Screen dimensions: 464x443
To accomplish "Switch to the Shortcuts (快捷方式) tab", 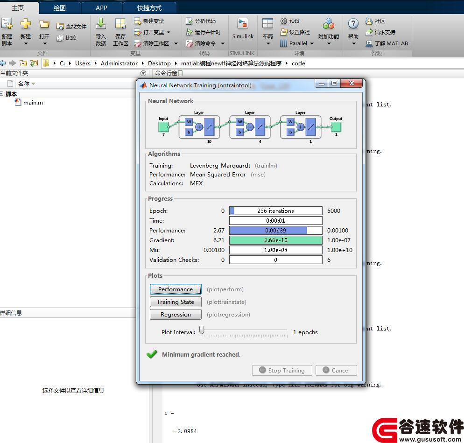I will coord(149,7).
